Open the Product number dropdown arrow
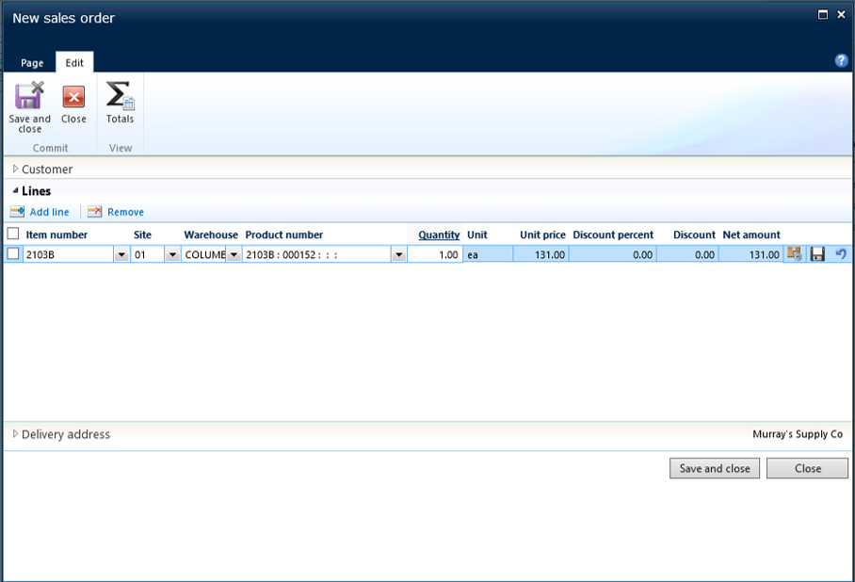The width and height of the screenshot is (855, 582). (x=398, y=254)
